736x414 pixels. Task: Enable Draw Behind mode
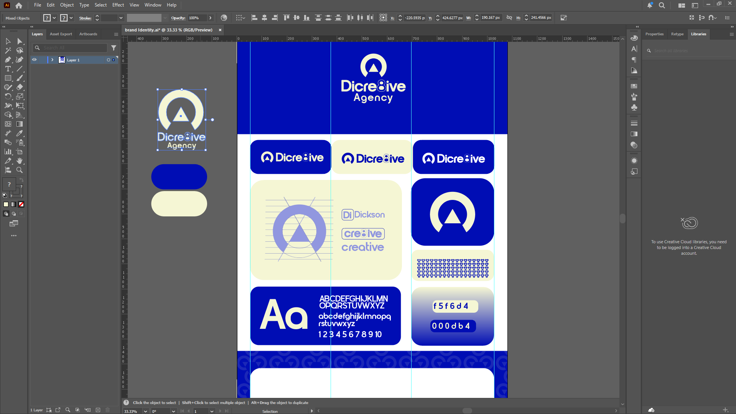(14, 214)
